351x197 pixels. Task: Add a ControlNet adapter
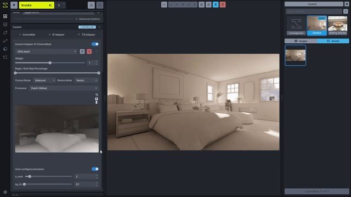(27, 34)
